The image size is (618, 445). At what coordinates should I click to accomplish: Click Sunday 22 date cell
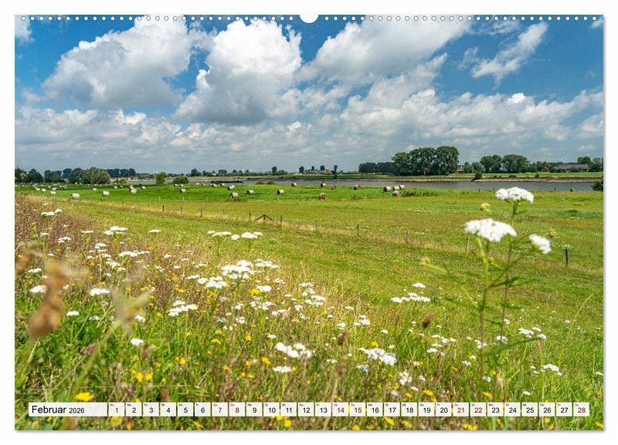tap(478, 410)
